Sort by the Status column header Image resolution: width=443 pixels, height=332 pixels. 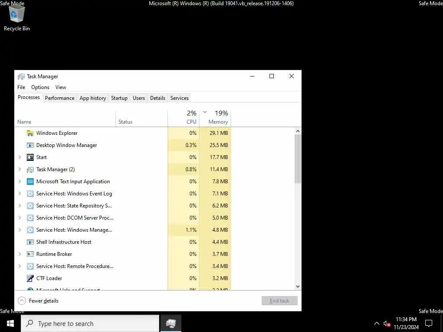(141, 118)
